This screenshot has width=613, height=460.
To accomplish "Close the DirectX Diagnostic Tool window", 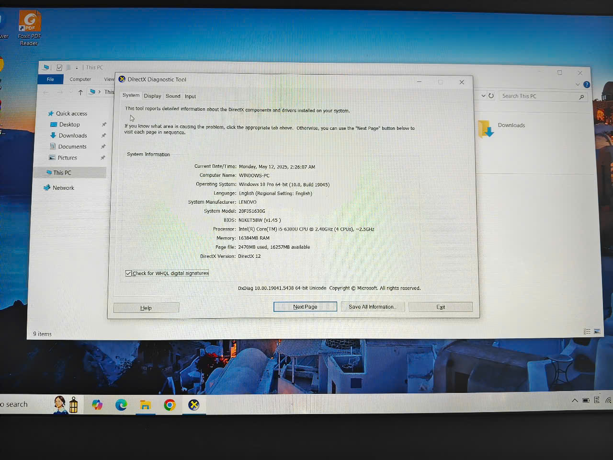I will click(462, 82).
